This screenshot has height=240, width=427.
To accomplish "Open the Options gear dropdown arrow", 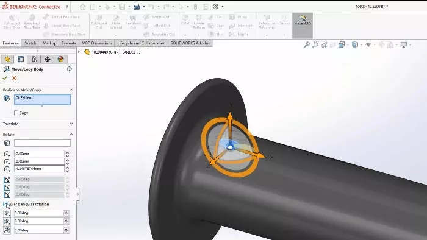I will coord(223,7).
